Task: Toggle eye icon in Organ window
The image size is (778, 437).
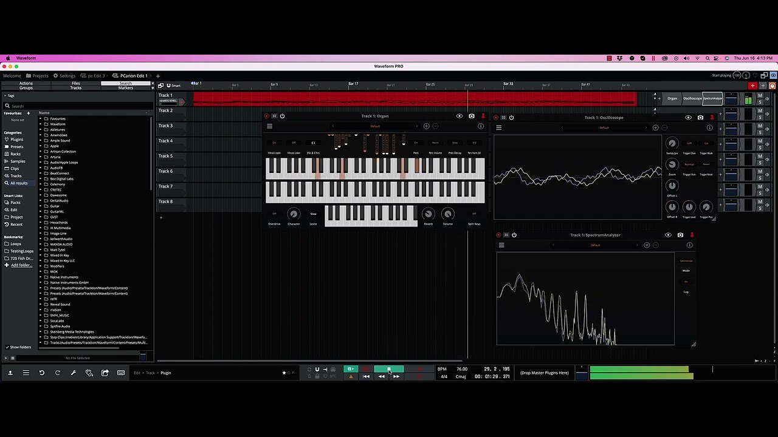Action: click(459, 116)
